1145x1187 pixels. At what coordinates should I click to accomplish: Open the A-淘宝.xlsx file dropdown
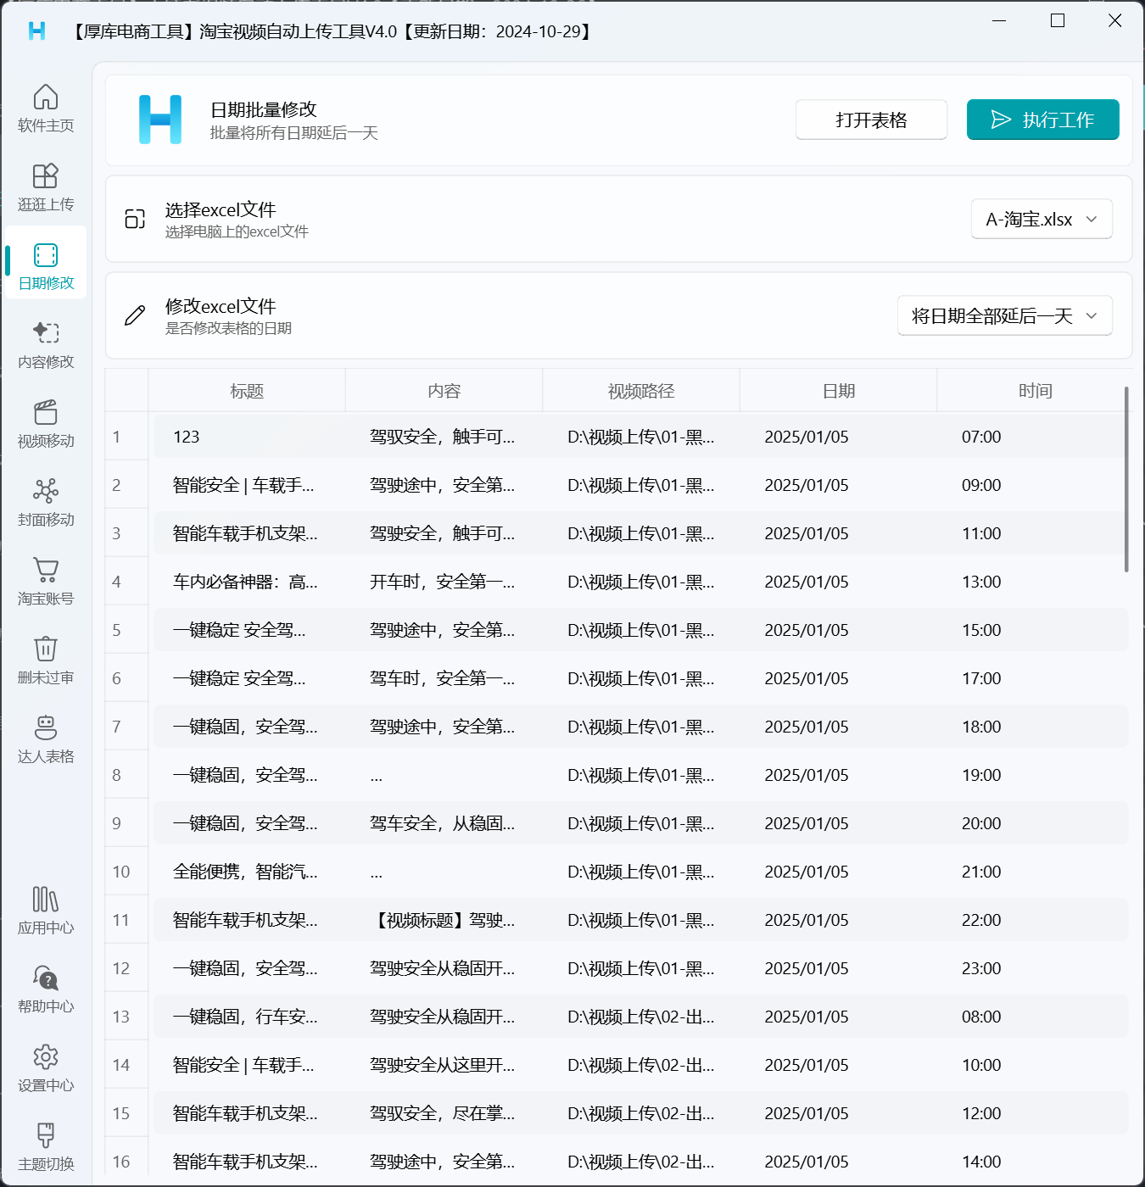(x=1042, y=220)
